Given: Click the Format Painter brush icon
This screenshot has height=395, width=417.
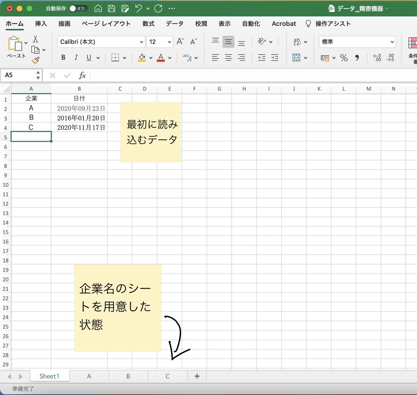Looking at the screenshot, I should [x=35, y=60].
